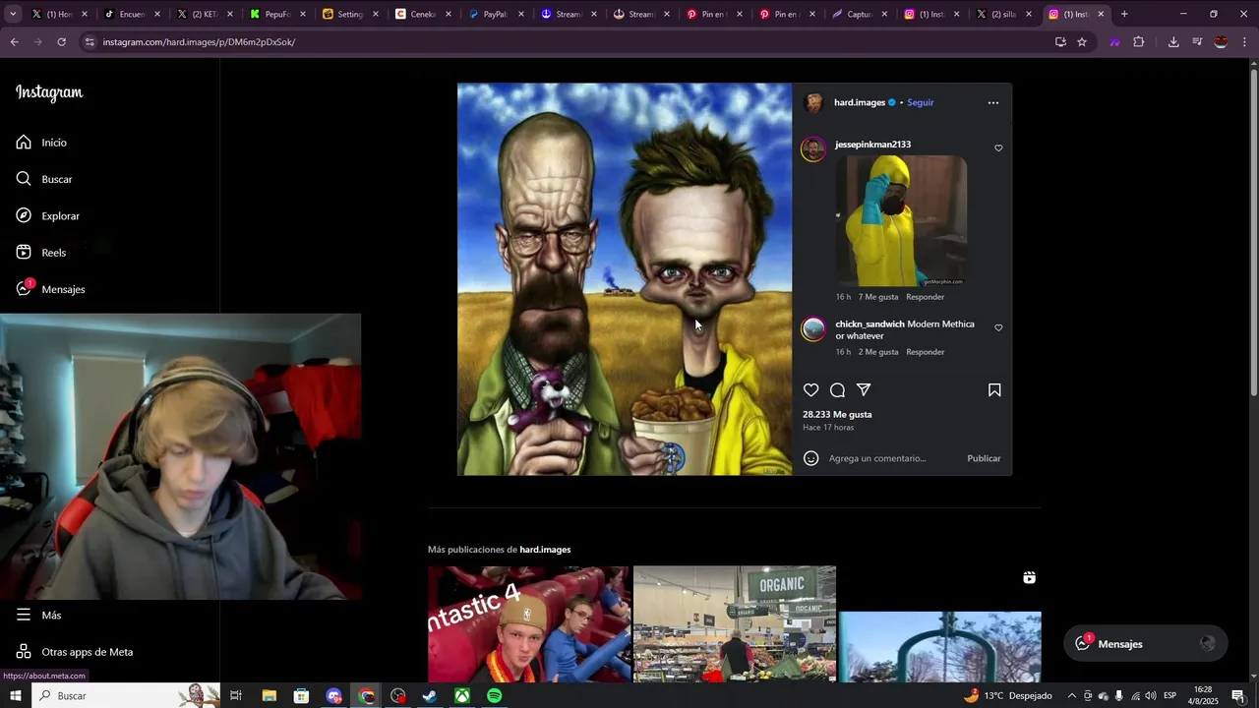Screen dimensions: 1259x708
Task: Bookmark this page with the star icon
Action: (1082, 42)
